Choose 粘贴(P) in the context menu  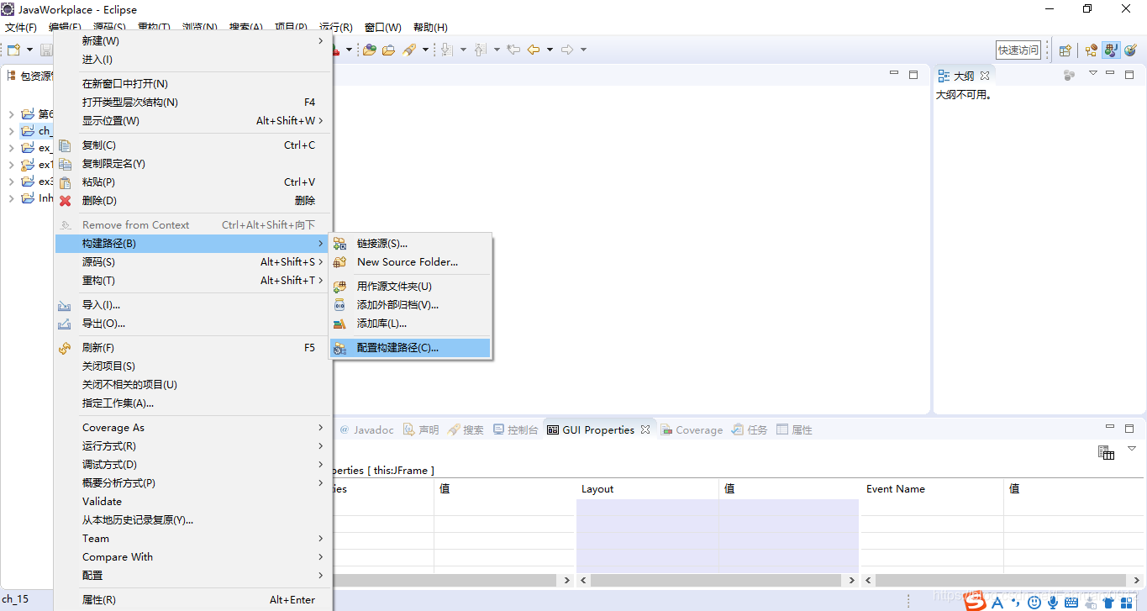click(x=193, y=182)
